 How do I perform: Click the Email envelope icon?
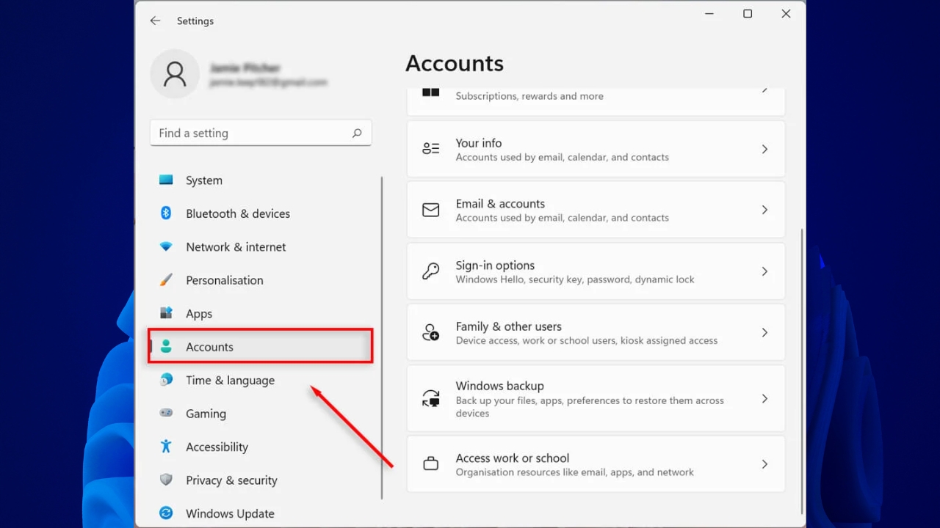(x=431, y=210)
